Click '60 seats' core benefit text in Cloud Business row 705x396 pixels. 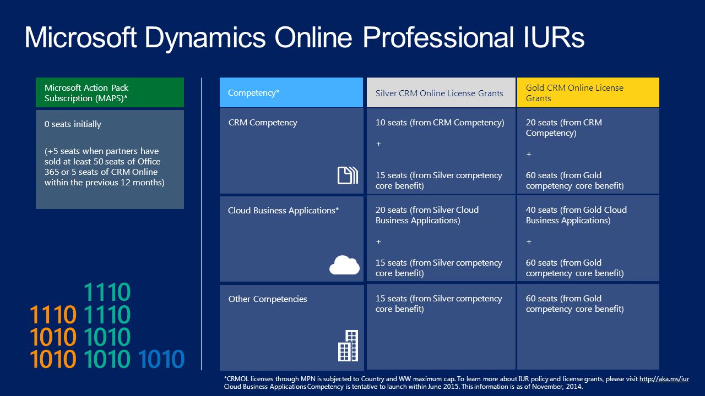[574, 268]
